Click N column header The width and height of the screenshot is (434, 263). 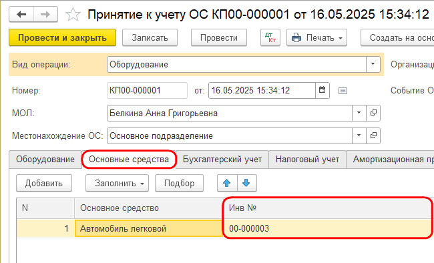click(x=45, y=208)
